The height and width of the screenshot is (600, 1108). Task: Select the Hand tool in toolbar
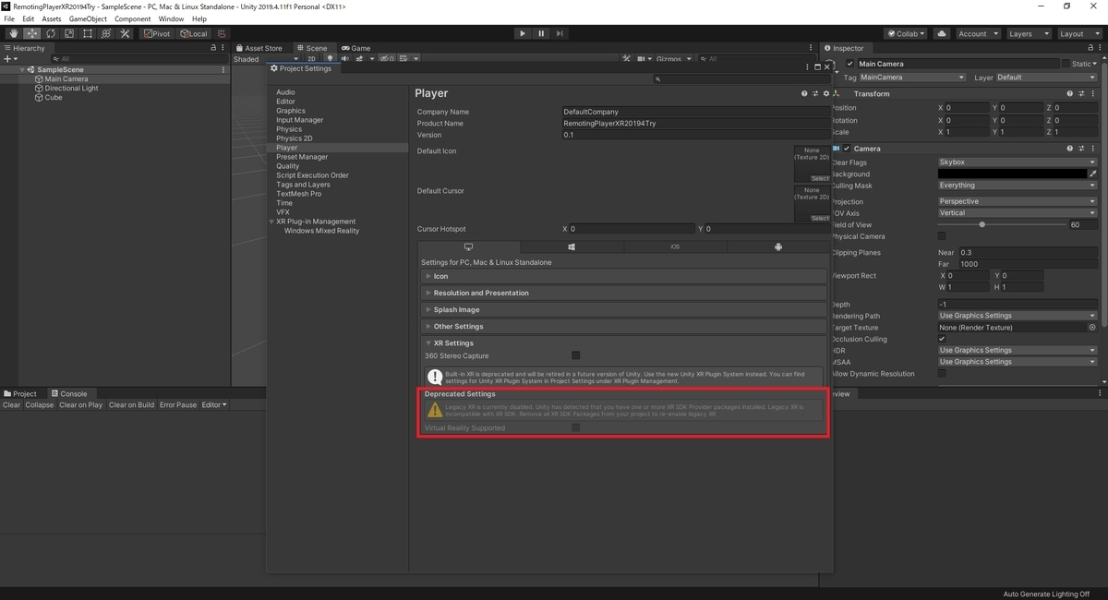tap(14, 33)
